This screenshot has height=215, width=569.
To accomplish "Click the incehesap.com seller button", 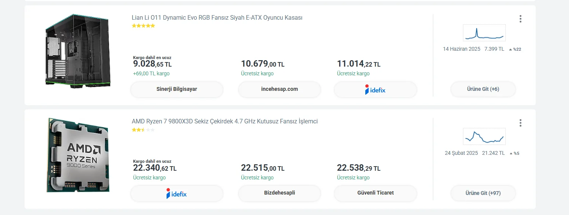I will (279, 89).
